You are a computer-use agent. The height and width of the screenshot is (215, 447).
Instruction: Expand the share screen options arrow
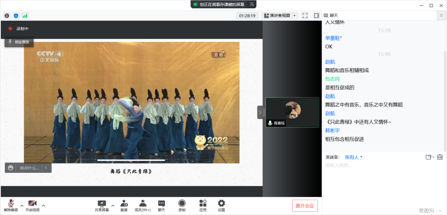pyautogui.click(x=113, y=205)
